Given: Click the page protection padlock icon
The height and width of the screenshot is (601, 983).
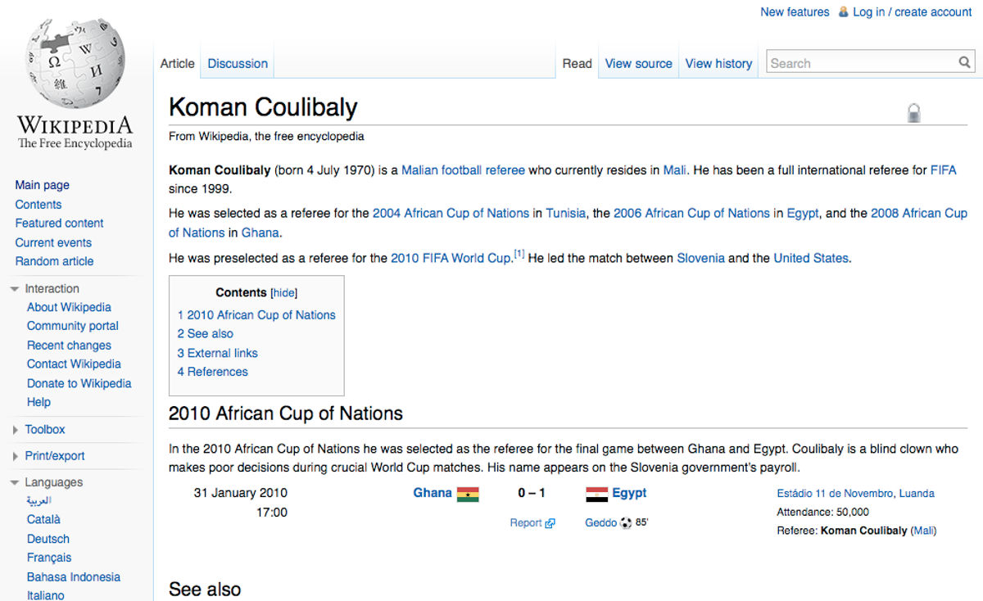Looking at the screenshot, I should click(914, 113).
